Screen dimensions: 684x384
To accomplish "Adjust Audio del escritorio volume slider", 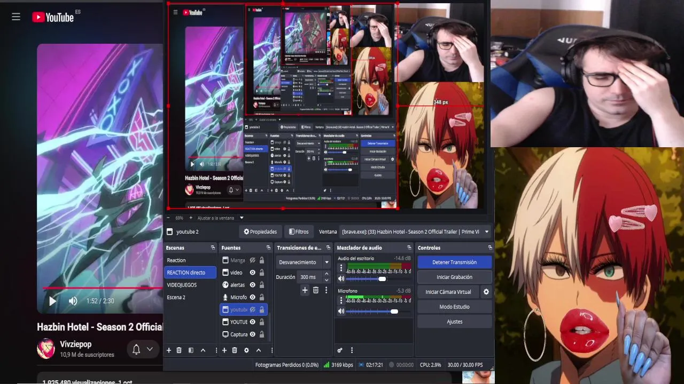I will [379, 279].
